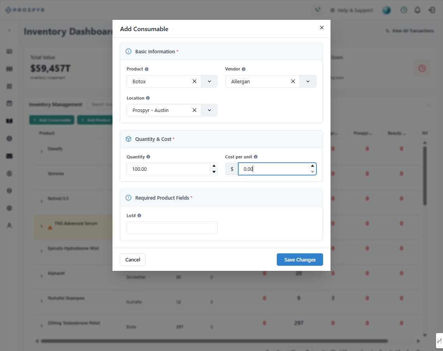The height and width of the screenshot is (351, 443).
Task: Click the Required Product Fields alert icon
Action: (x=128, y=198)
